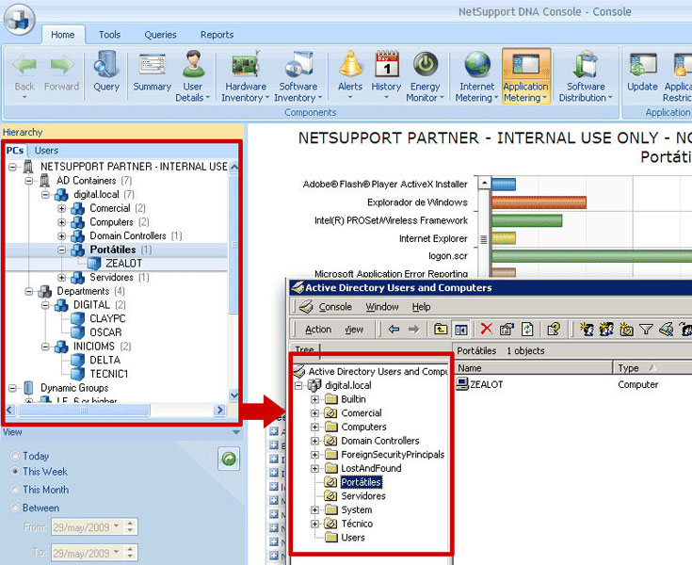
Task: Select the Application Metering component
Action: (525, 76)
